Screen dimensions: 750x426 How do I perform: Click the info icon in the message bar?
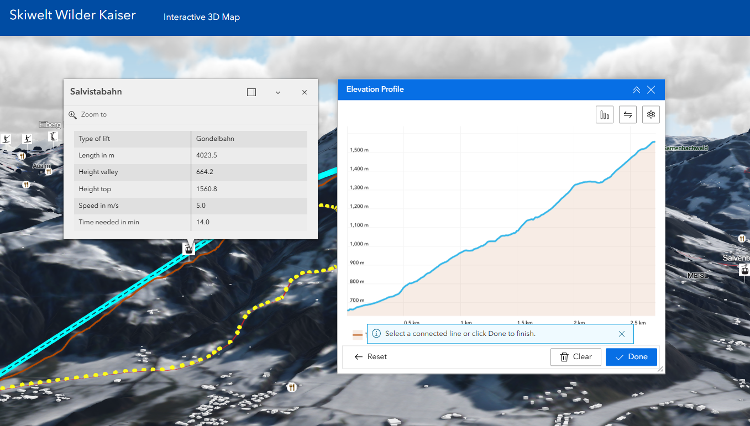(376, 334)
